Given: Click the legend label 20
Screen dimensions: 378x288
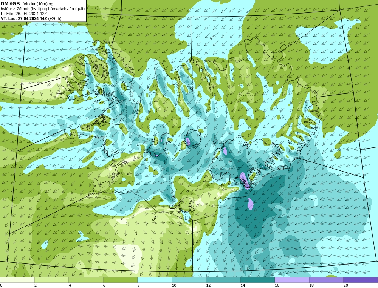Looking at the screenshot, I should [x=346, y=285].
